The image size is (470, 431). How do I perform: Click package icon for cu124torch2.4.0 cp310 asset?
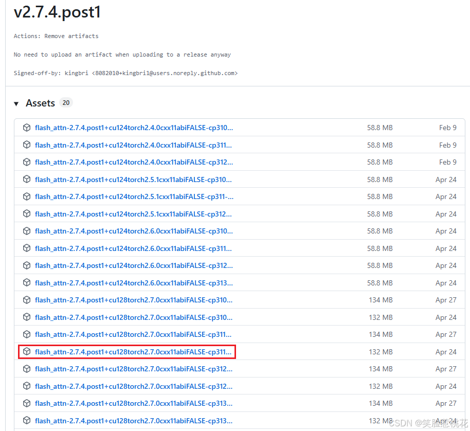pos(27,128)
